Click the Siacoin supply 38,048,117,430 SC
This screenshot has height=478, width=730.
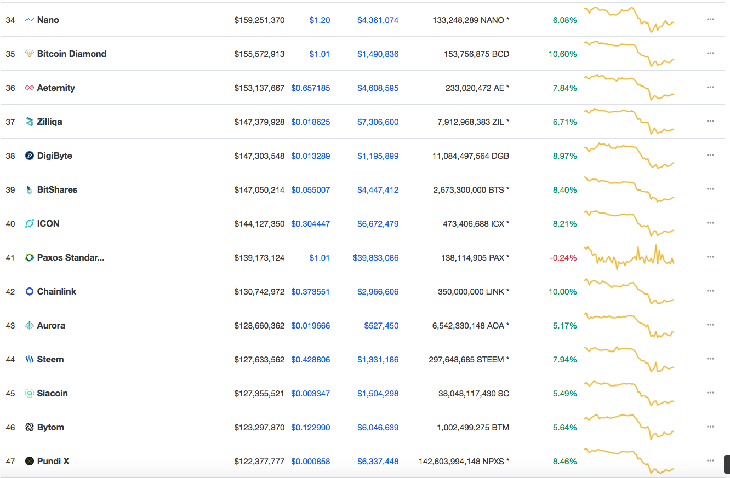pos(474,394)
